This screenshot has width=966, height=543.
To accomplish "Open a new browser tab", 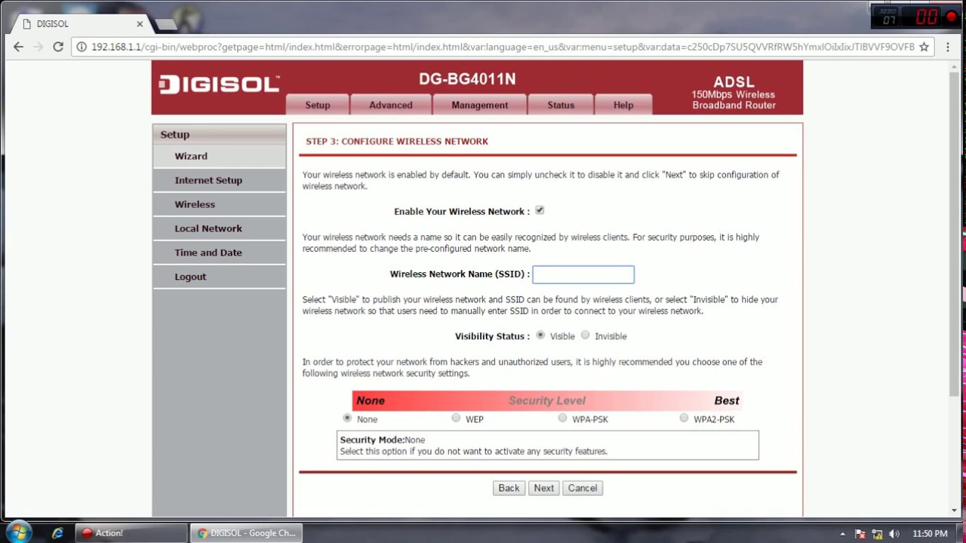I will click(x=165, y=25).
